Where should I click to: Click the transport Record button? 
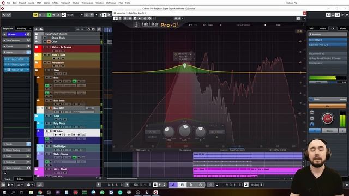[x=200, y=185]
